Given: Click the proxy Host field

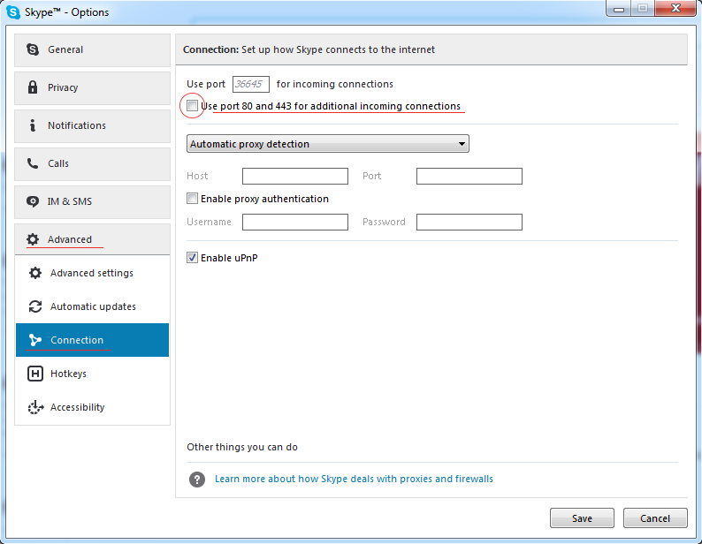Looking at the screenshot, I should click(x=295, y=176).
